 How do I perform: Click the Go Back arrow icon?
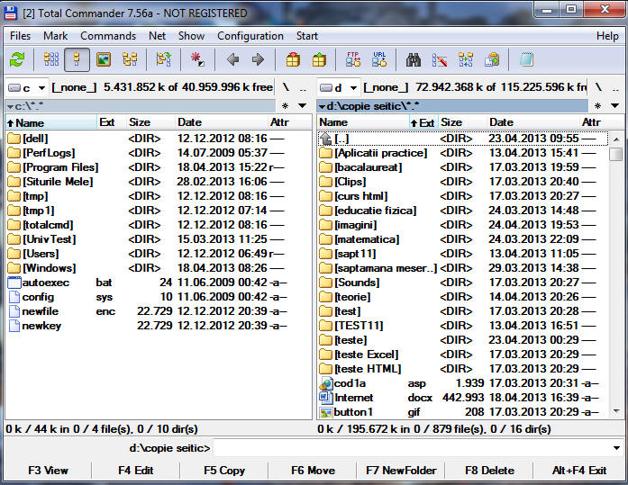click(x=232, y=60)
